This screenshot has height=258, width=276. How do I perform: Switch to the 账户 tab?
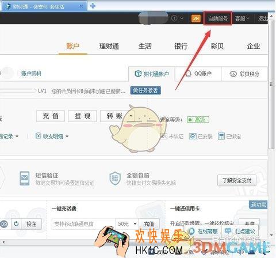tap(72, 46)
